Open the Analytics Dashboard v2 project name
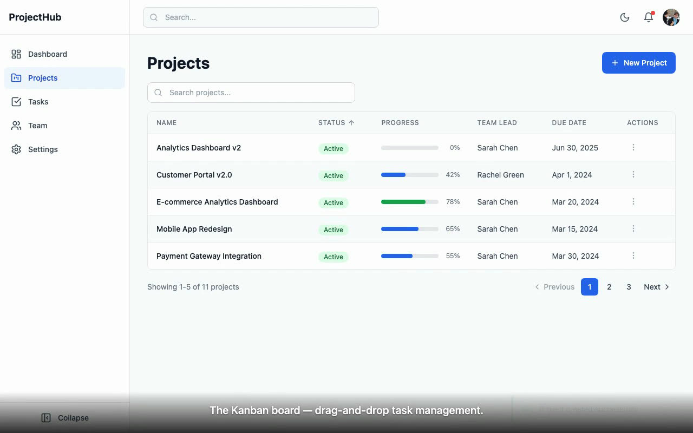Viewport: 693px width, 433px height. click(199, 148)
